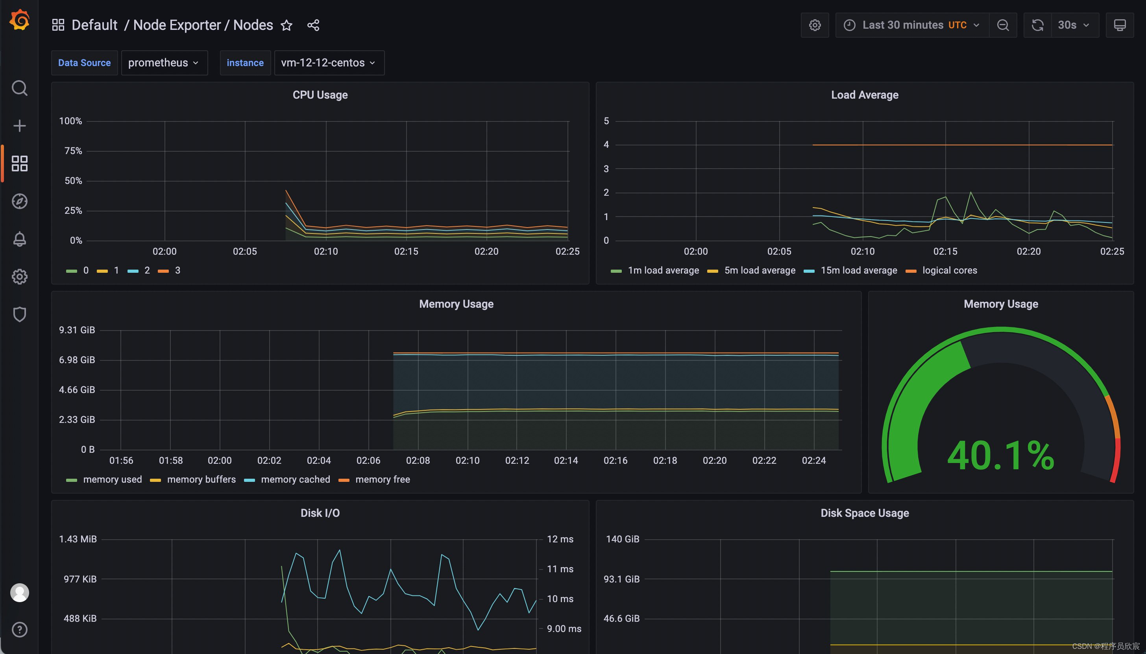Open the Alerting bell icon
Image resolution: width=1146 pixels, height=654 pixels.
pyautogui.click(x=19, y=239)
